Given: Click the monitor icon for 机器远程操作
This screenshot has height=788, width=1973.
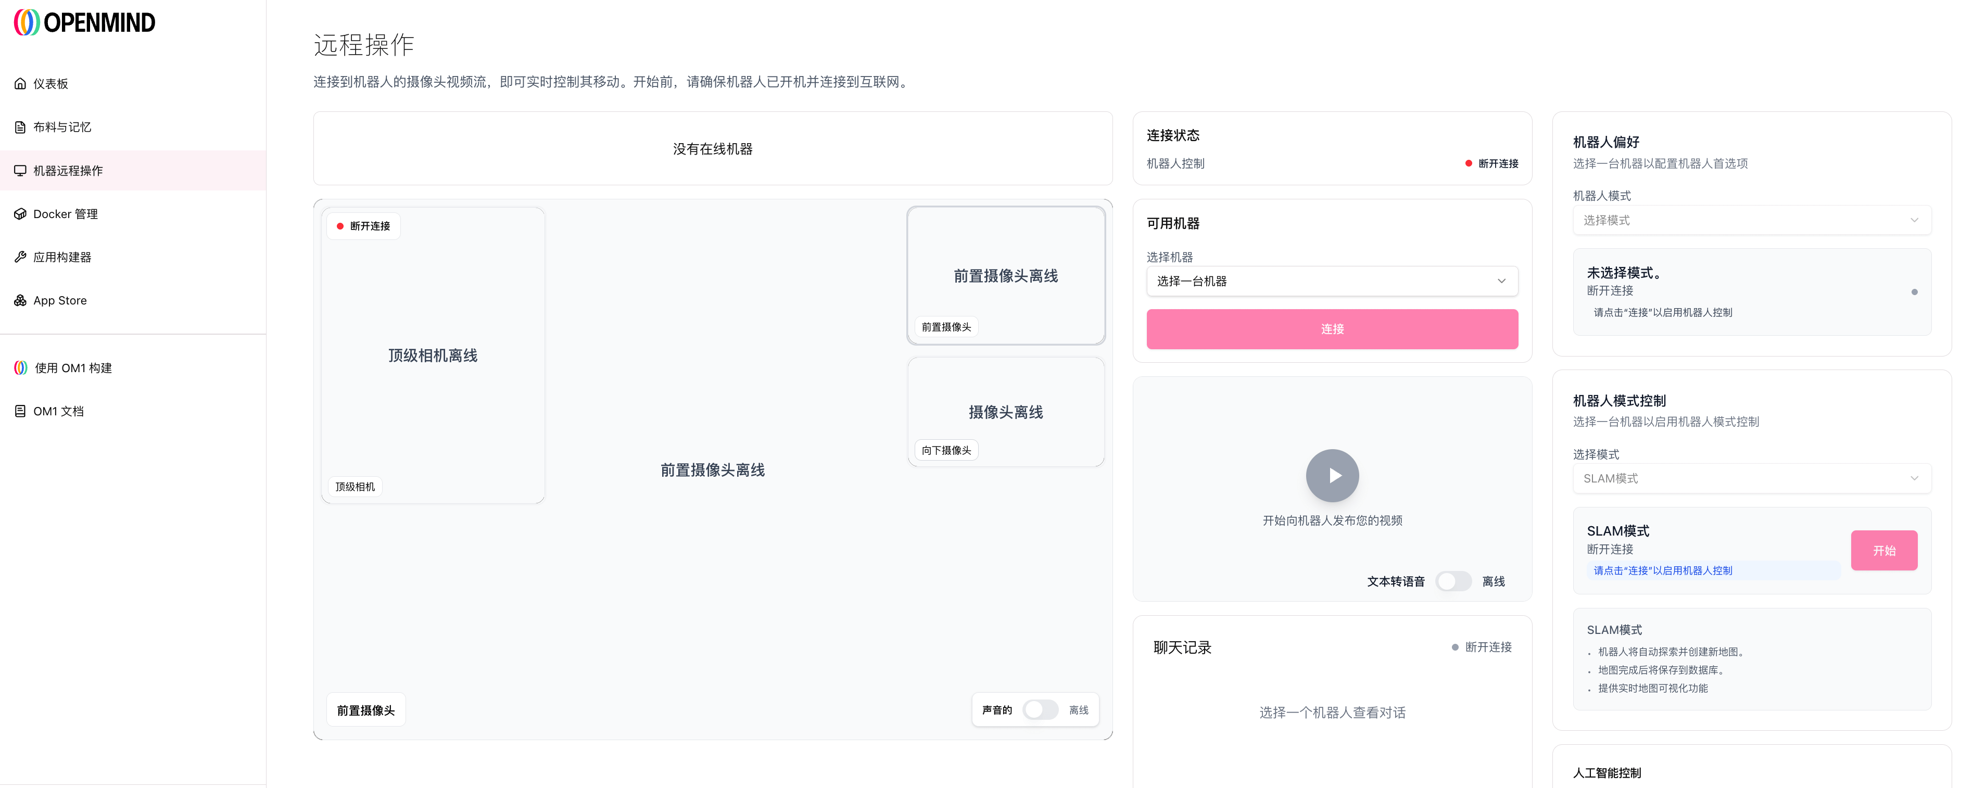Looking at the screenshot, I should pyautogui.click(x=20, y=170).
